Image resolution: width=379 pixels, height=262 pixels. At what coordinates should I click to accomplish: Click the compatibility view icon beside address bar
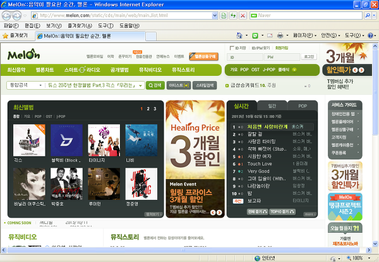click(224, 16)
